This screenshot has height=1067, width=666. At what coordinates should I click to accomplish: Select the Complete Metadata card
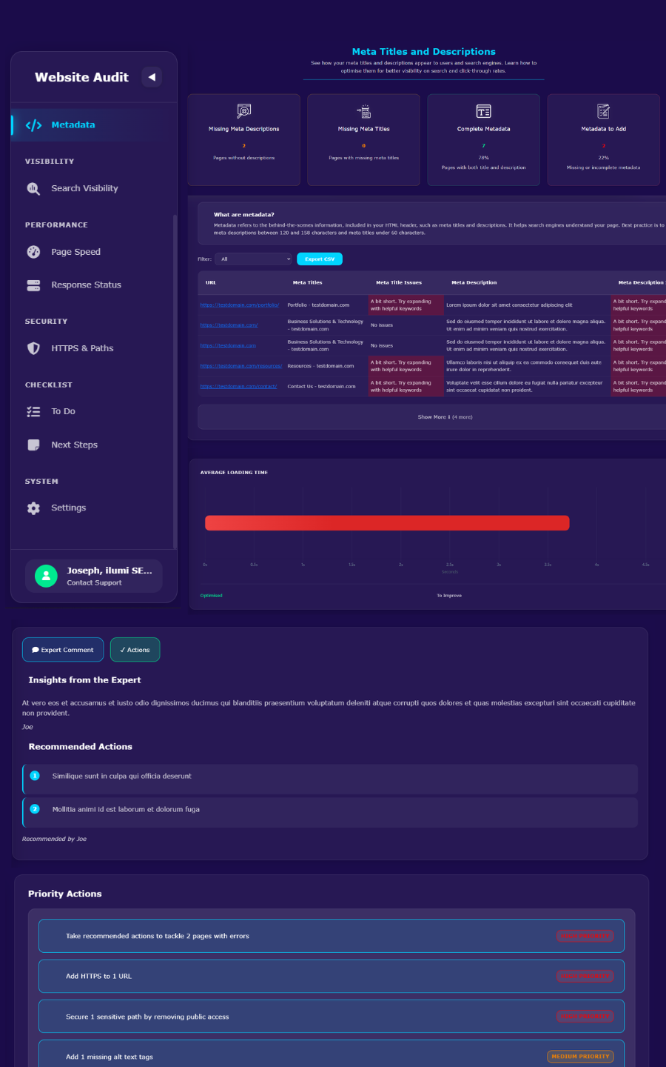point(483,139)
